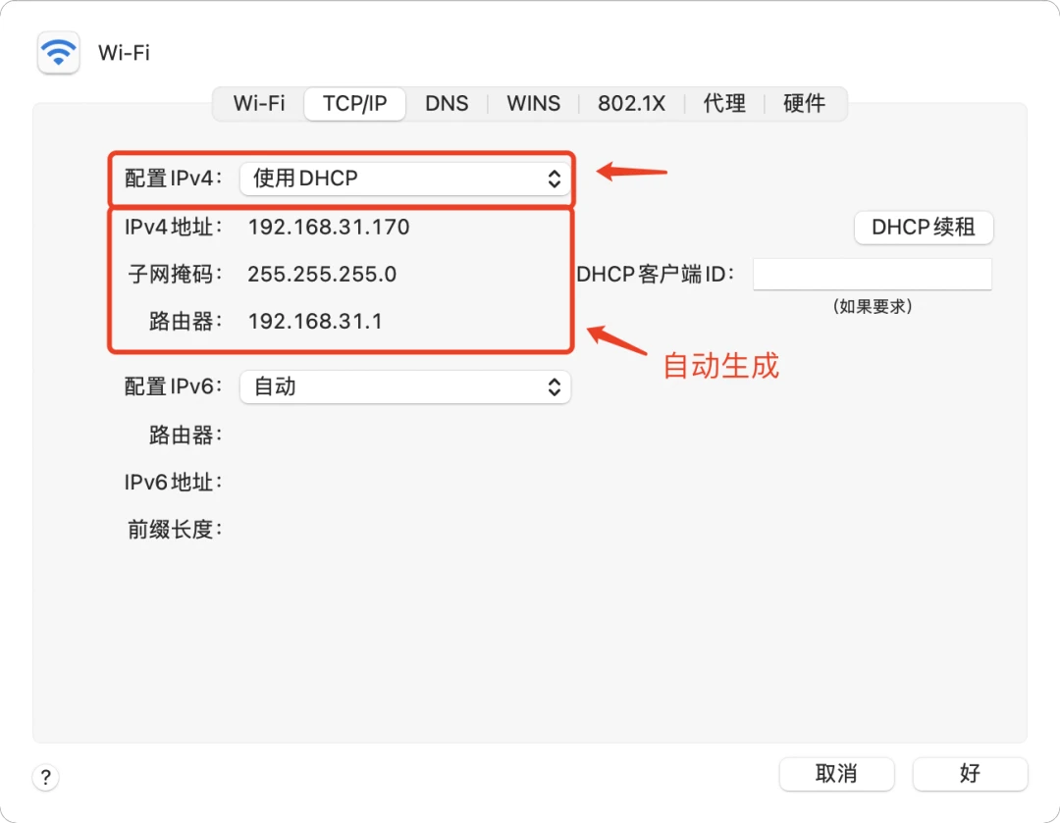This screenshot has width=1060, height=823.
Task: Click the router address 192.168.31.1
Action: (314, 321)
